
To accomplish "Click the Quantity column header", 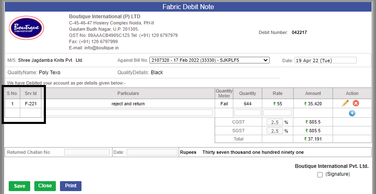I will pos(247,93).
